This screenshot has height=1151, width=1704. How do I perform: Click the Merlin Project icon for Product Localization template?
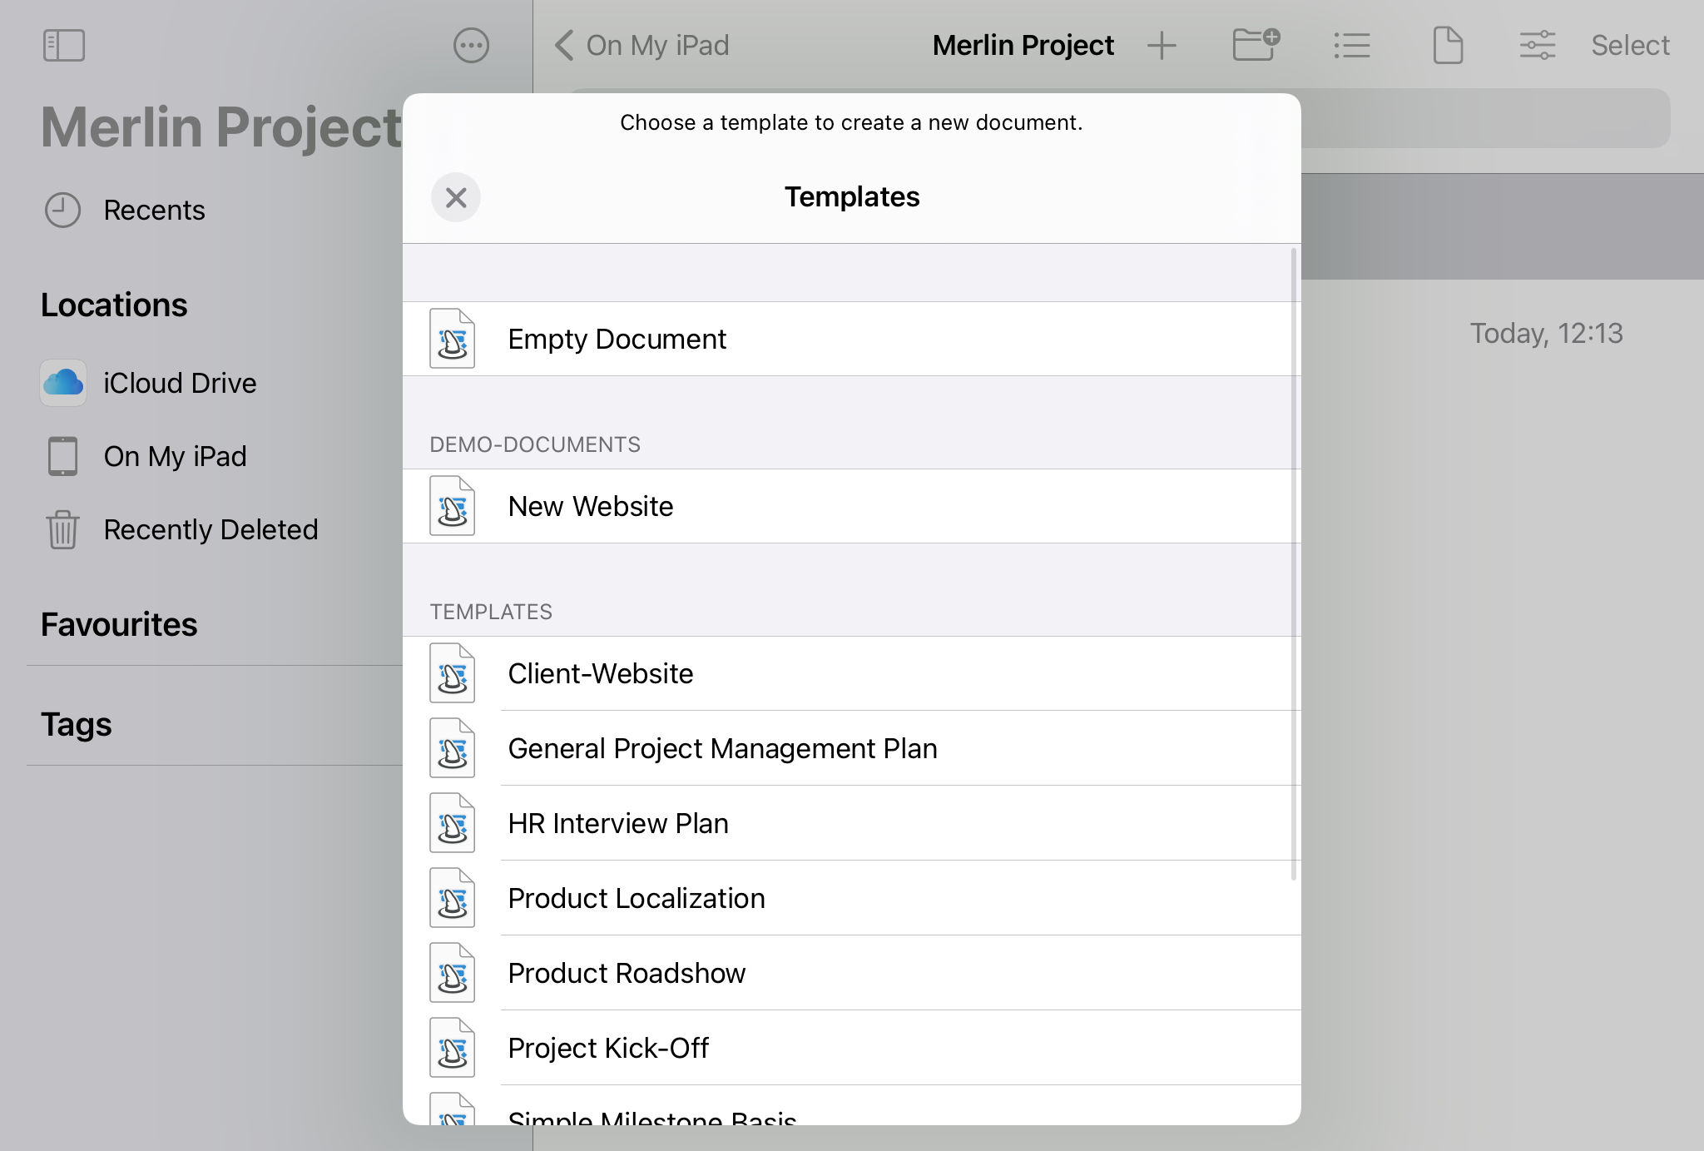(x=452, y=898)
